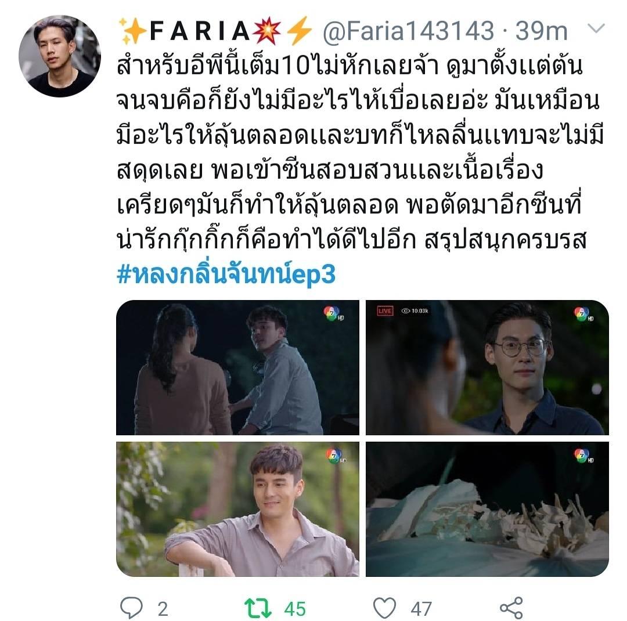The image size is (627, 621).
Task: Open the reply count number 2
Action: click(163, 609)
